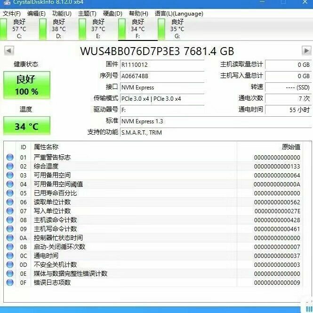
Task: Click the status dot for 错误日志项数 row
Action: click(10, 282)
